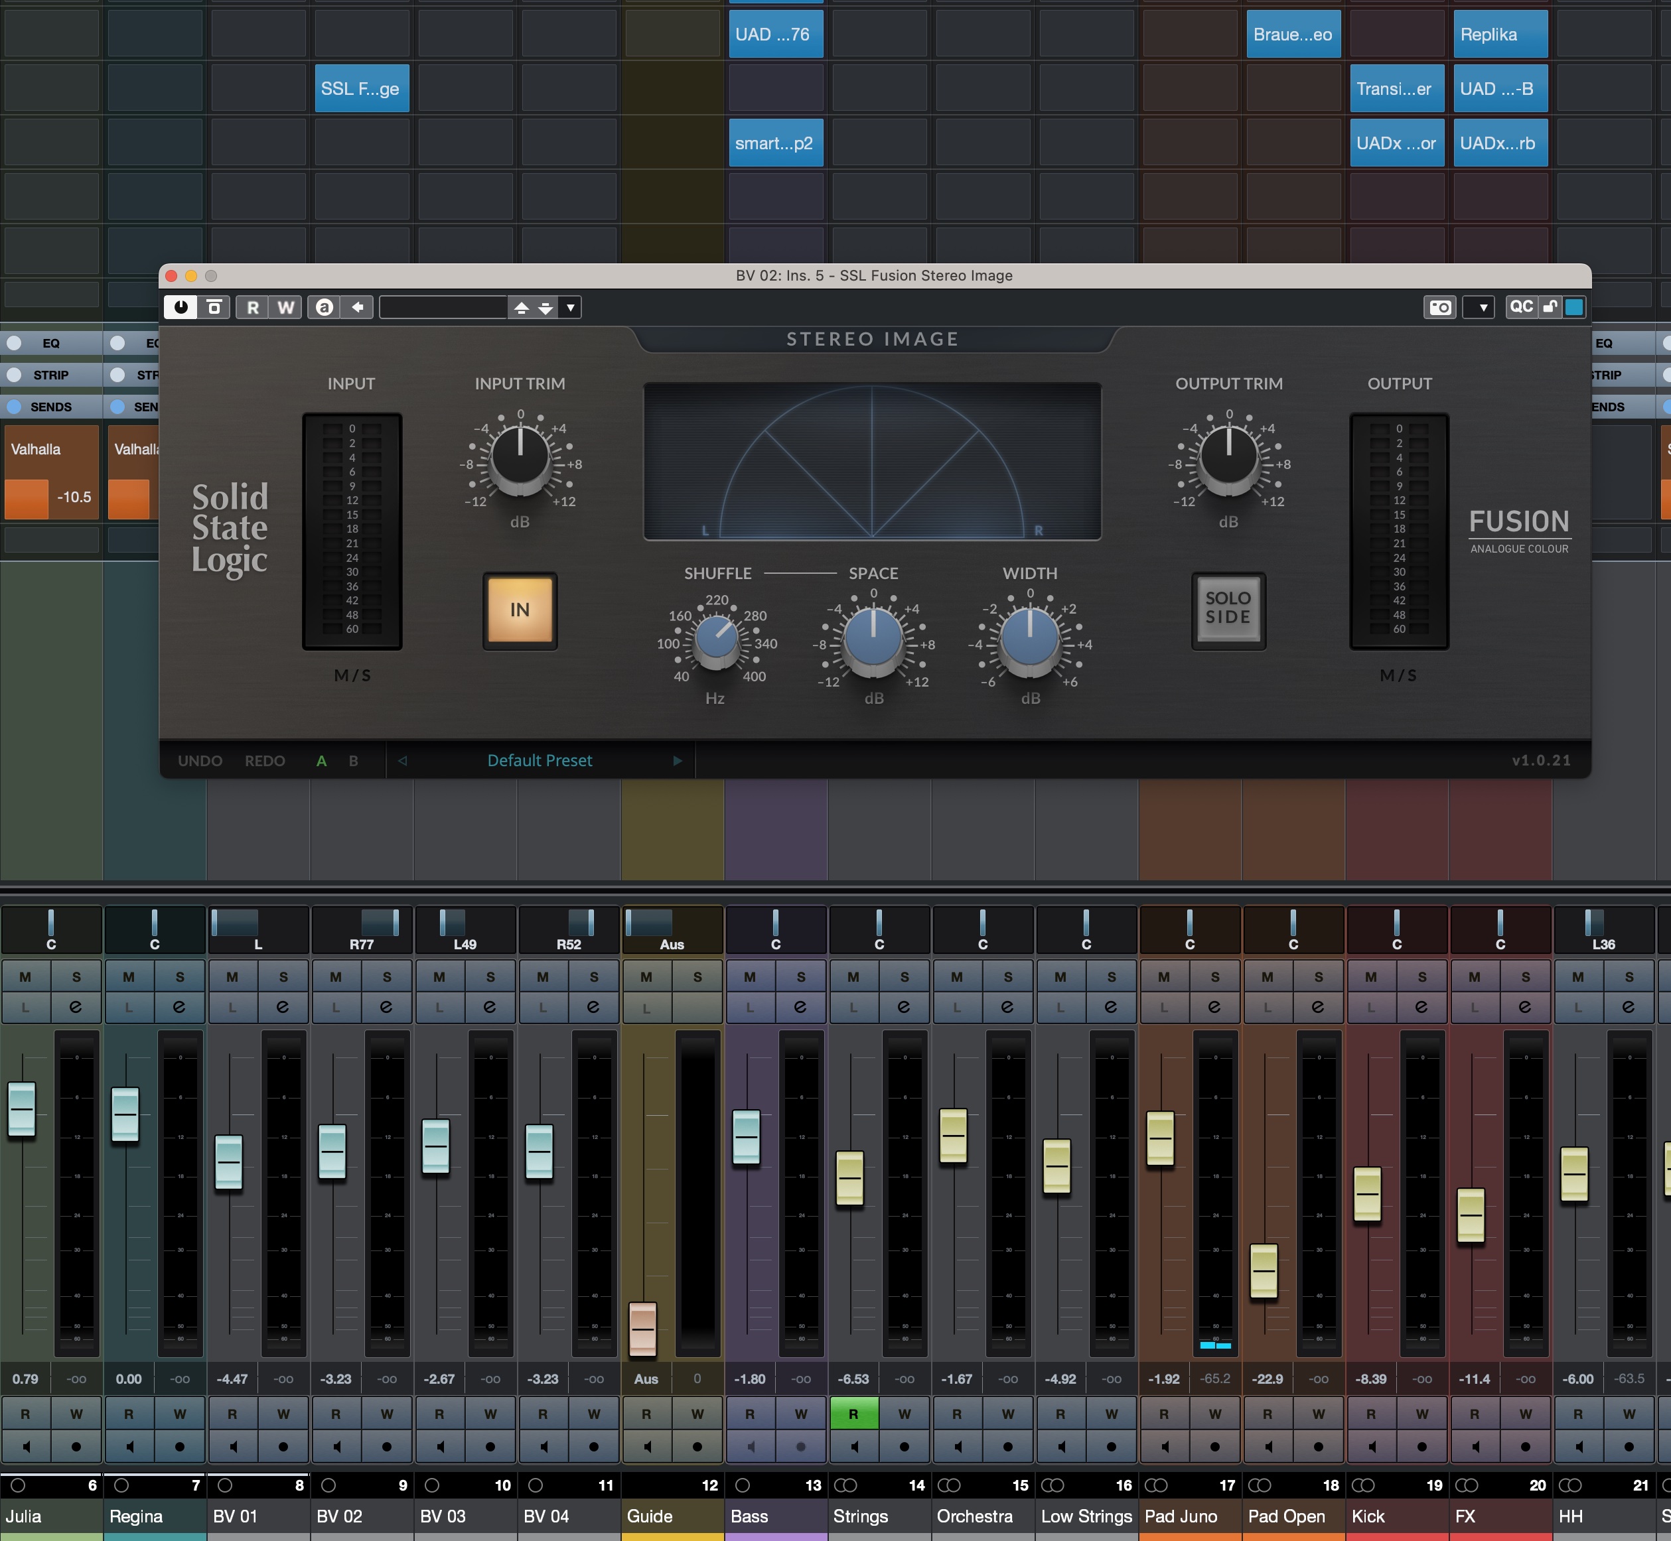Toggle the SOLO SIDE button
1671x1541 pixels.
1228,610
